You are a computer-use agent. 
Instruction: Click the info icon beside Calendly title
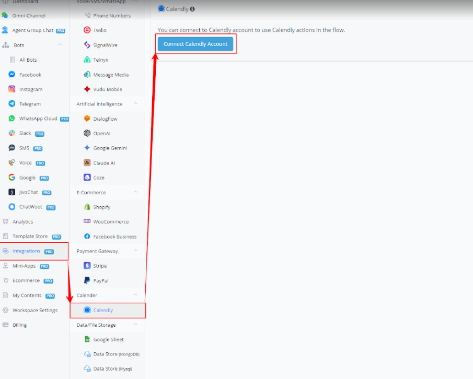point(192,9)
